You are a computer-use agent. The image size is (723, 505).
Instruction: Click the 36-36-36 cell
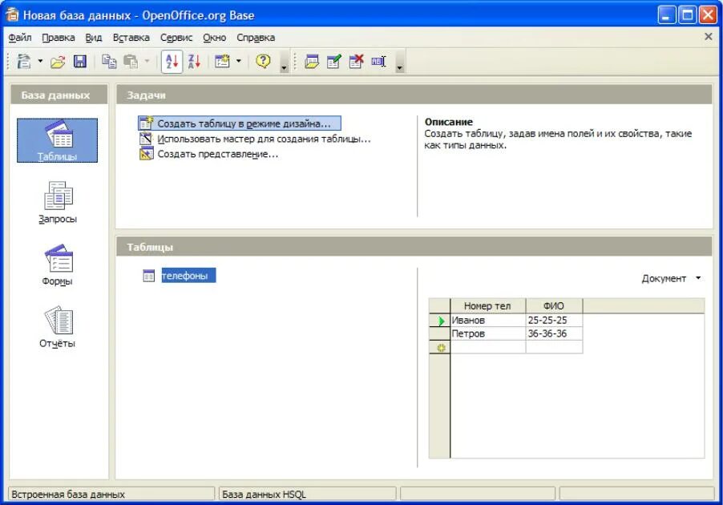click(x=554, y=333)
